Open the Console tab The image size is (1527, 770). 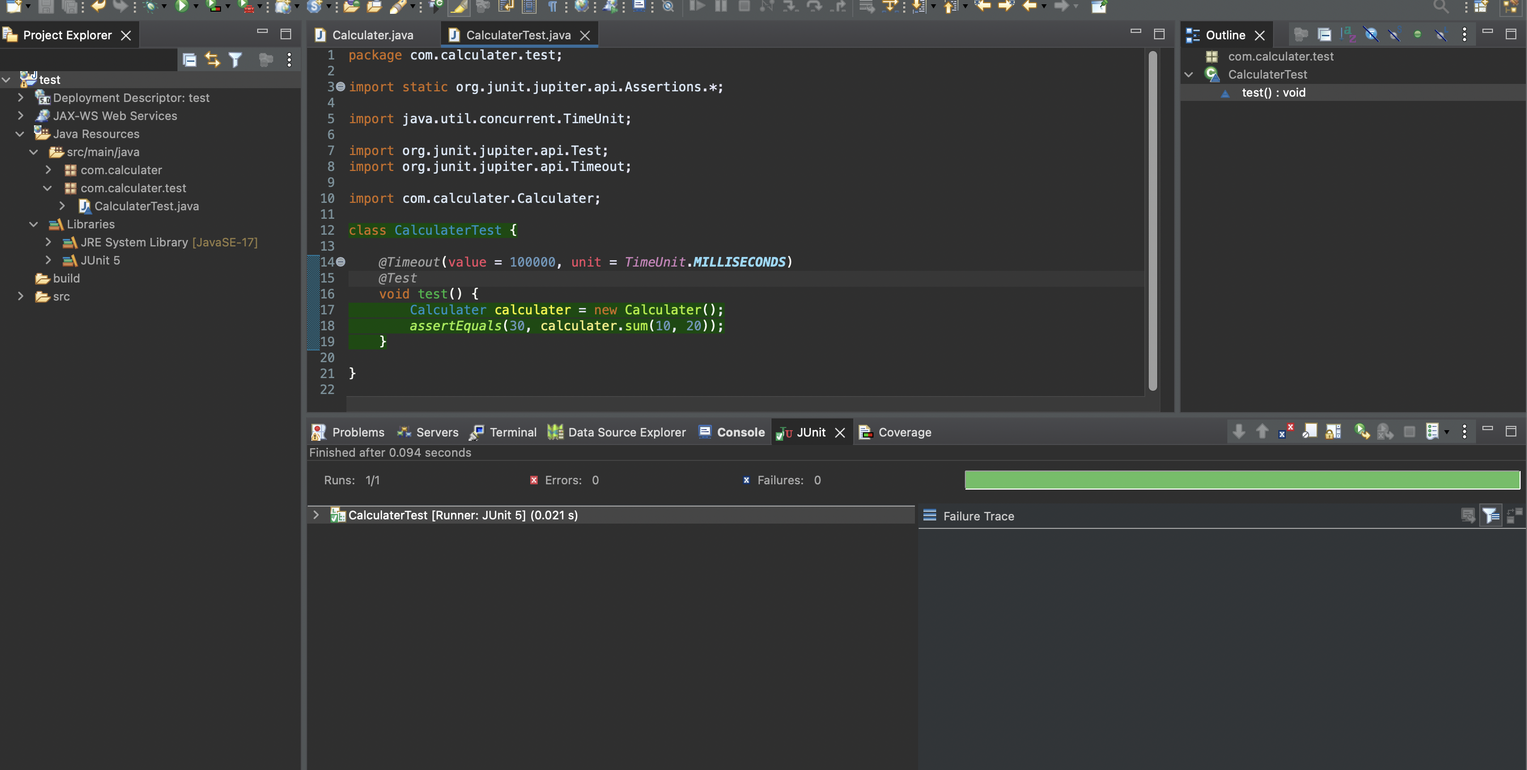tap(740, 432)
